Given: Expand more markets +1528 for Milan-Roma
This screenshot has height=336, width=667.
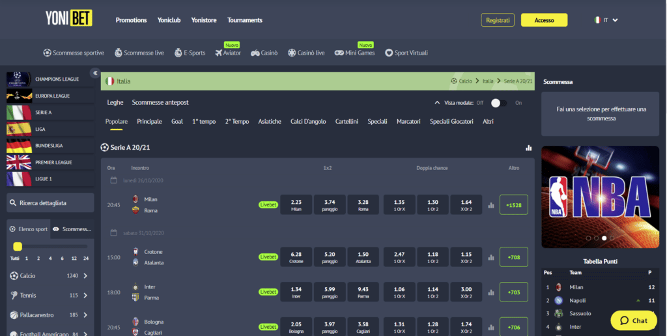Looking at the screenshot, I should [x=514, y=205].
